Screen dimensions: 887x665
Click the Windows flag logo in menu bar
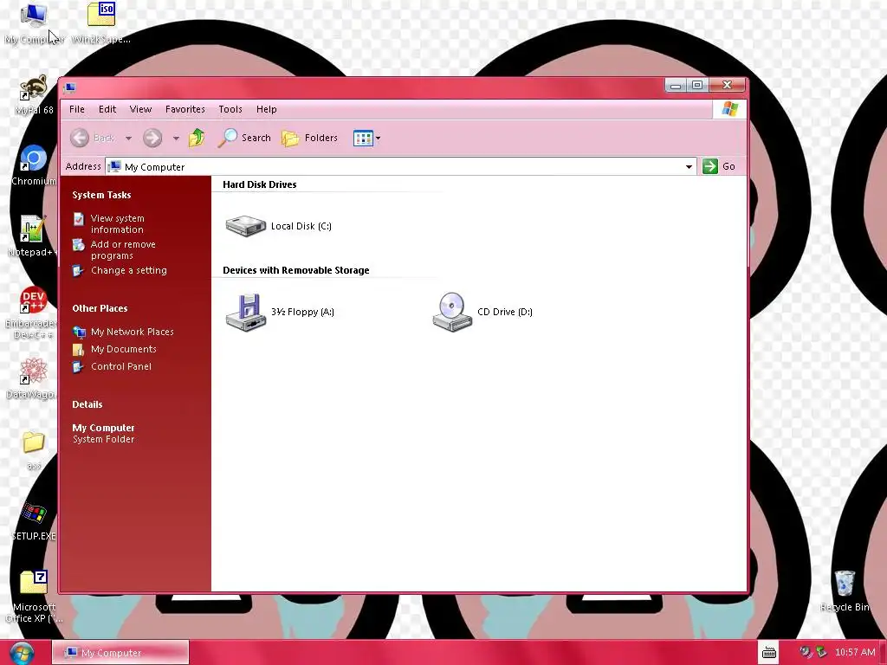pos(729,109)
